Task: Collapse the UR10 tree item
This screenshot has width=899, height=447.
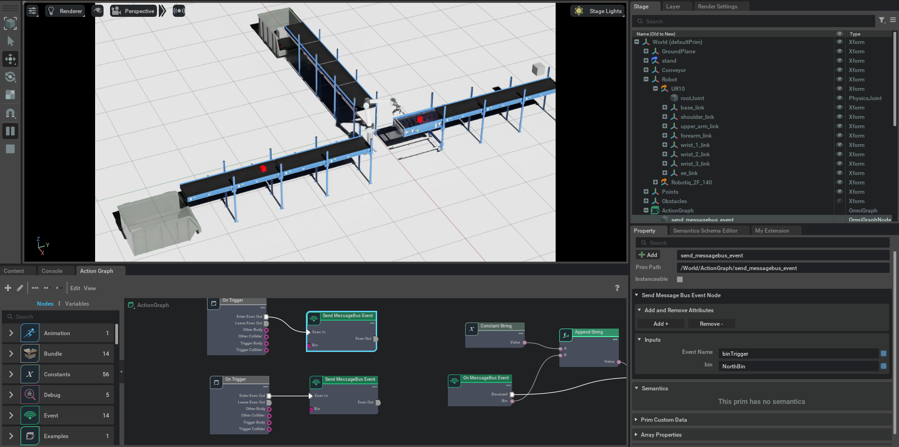Action: [655, 88]
